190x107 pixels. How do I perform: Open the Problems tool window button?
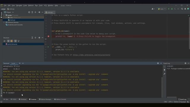tap(23, 99)
